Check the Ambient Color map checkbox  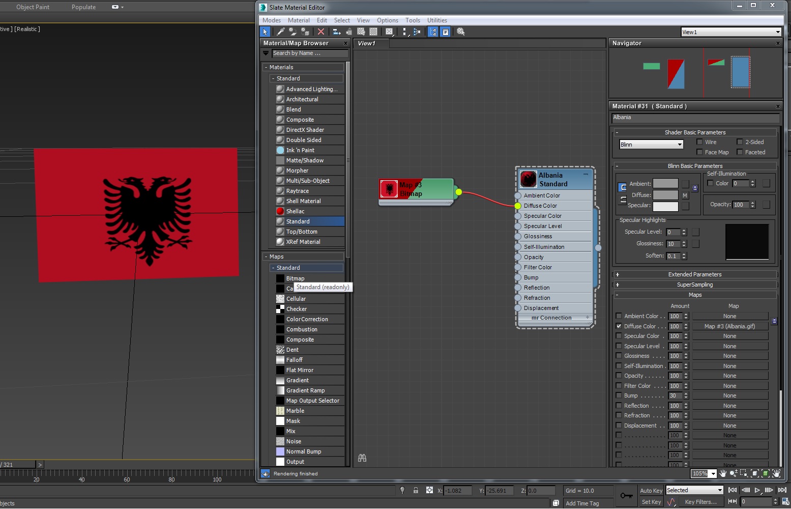(619, 316)
